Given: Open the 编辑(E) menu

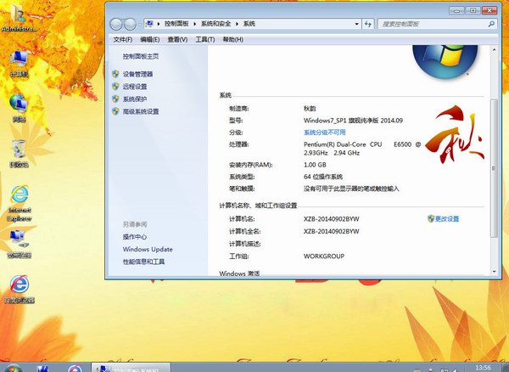Looking at the screenshot, I should (149, 39).
